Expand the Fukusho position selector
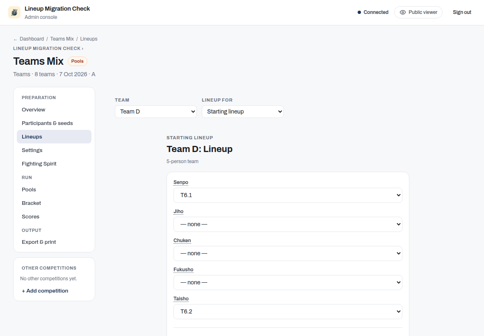Image resolution: width=484 pixels, height=336 pixels. pos(288,282)
